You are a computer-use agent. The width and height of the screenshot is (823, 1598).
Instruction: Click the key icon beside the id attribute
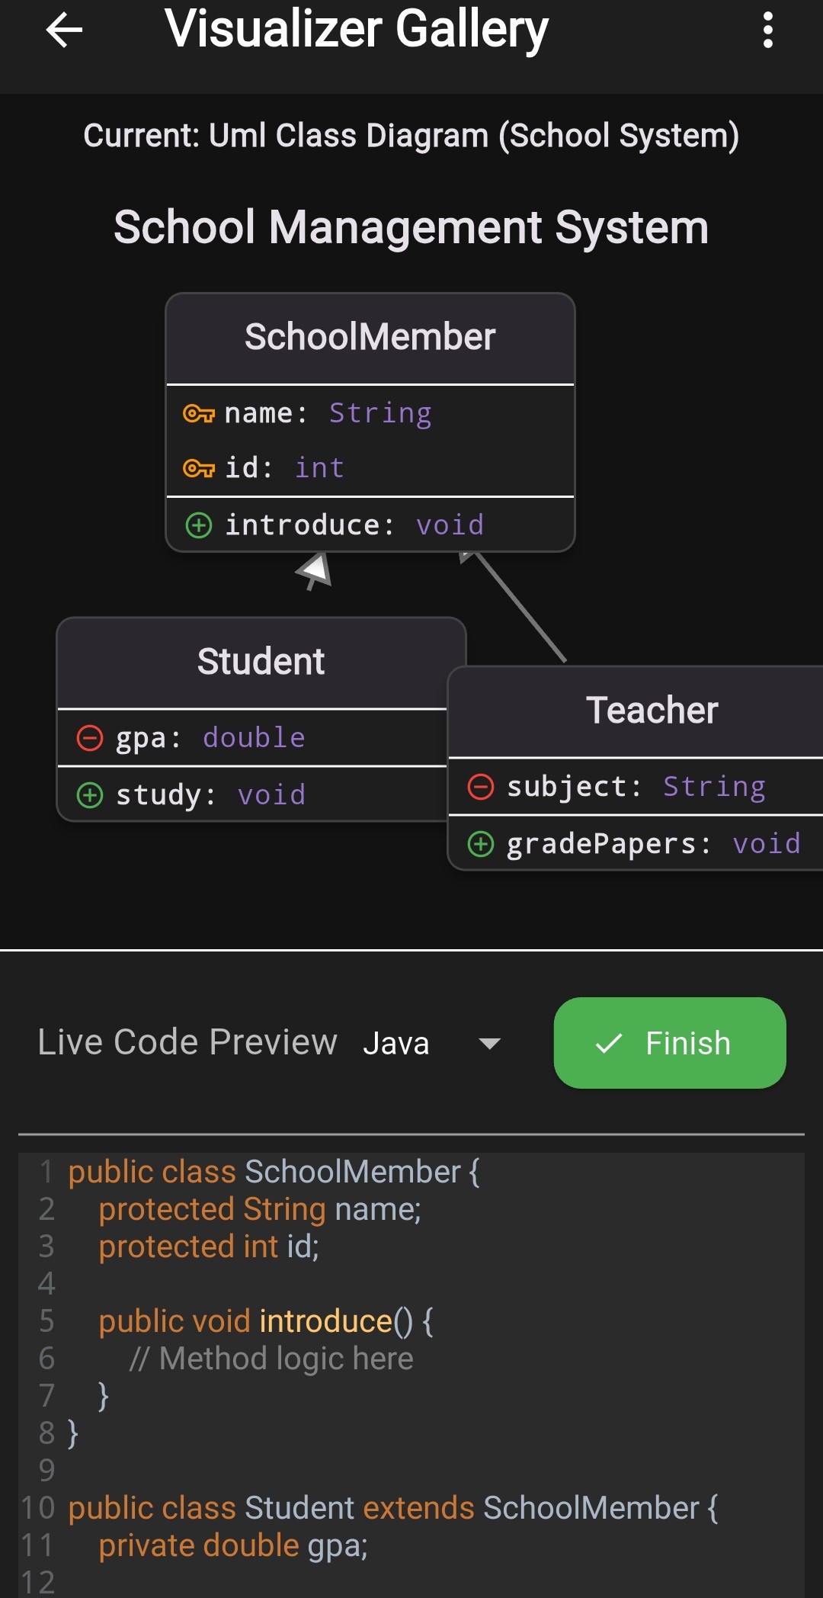(x=200, y=467)
